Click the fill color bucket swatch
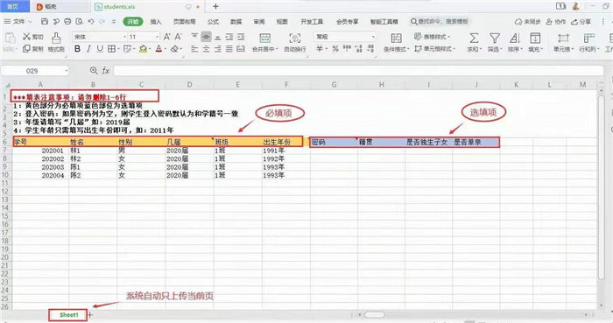 pyautogui.click(x=143, y=49)
